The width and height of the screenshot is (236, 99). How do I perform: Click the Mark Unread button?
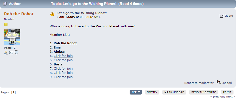[174, 92]
